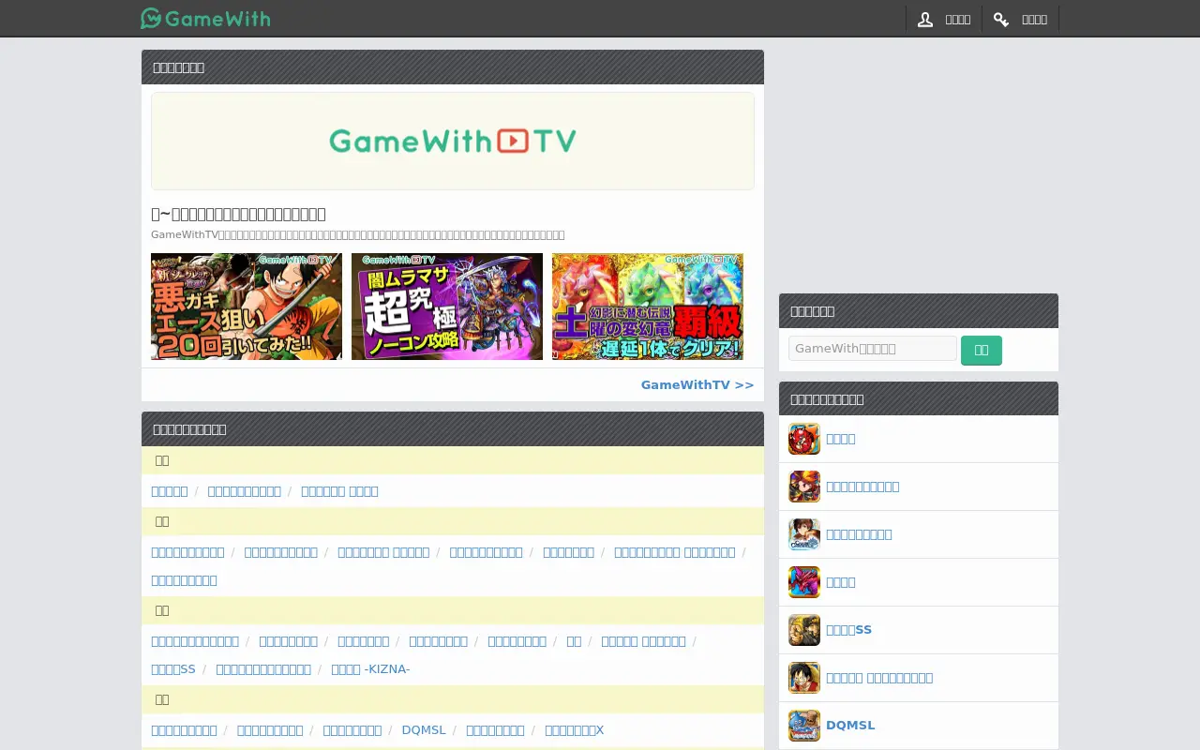1200x750 pixels.
Task: Follow the 'GameWithTV >>' link
Action: [697, 384]
